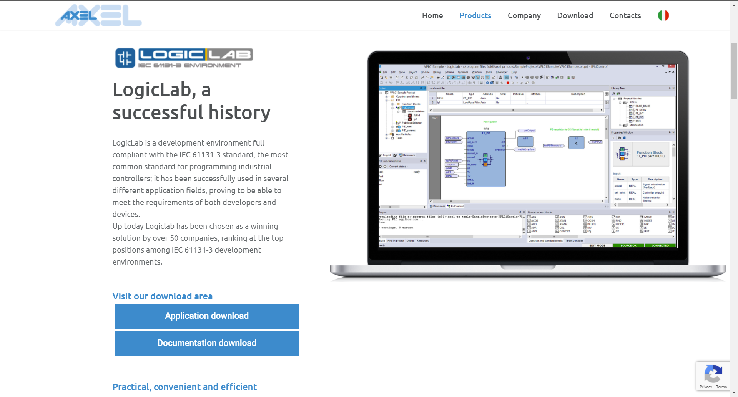Click the page vertical scrollbar thumb
Image resolution: width=738 pixels, height=397 pixels.
[x=734, y=71]
